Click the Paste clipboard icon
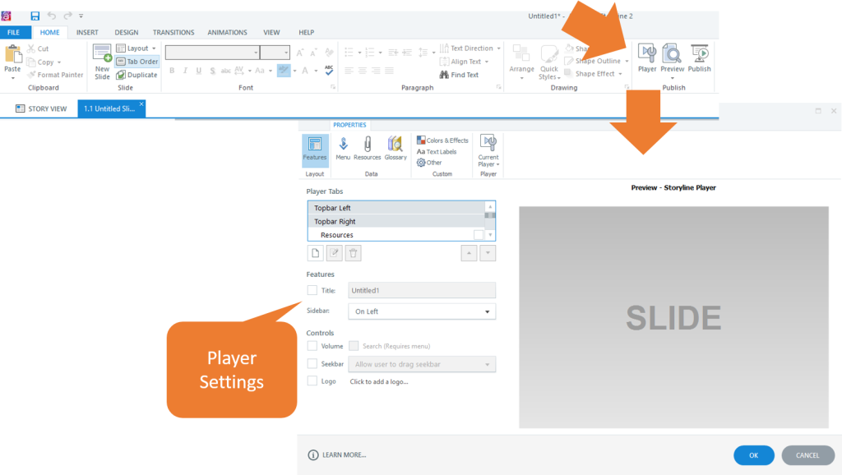Screen dimensions: 842x475 tap(12, 55)
